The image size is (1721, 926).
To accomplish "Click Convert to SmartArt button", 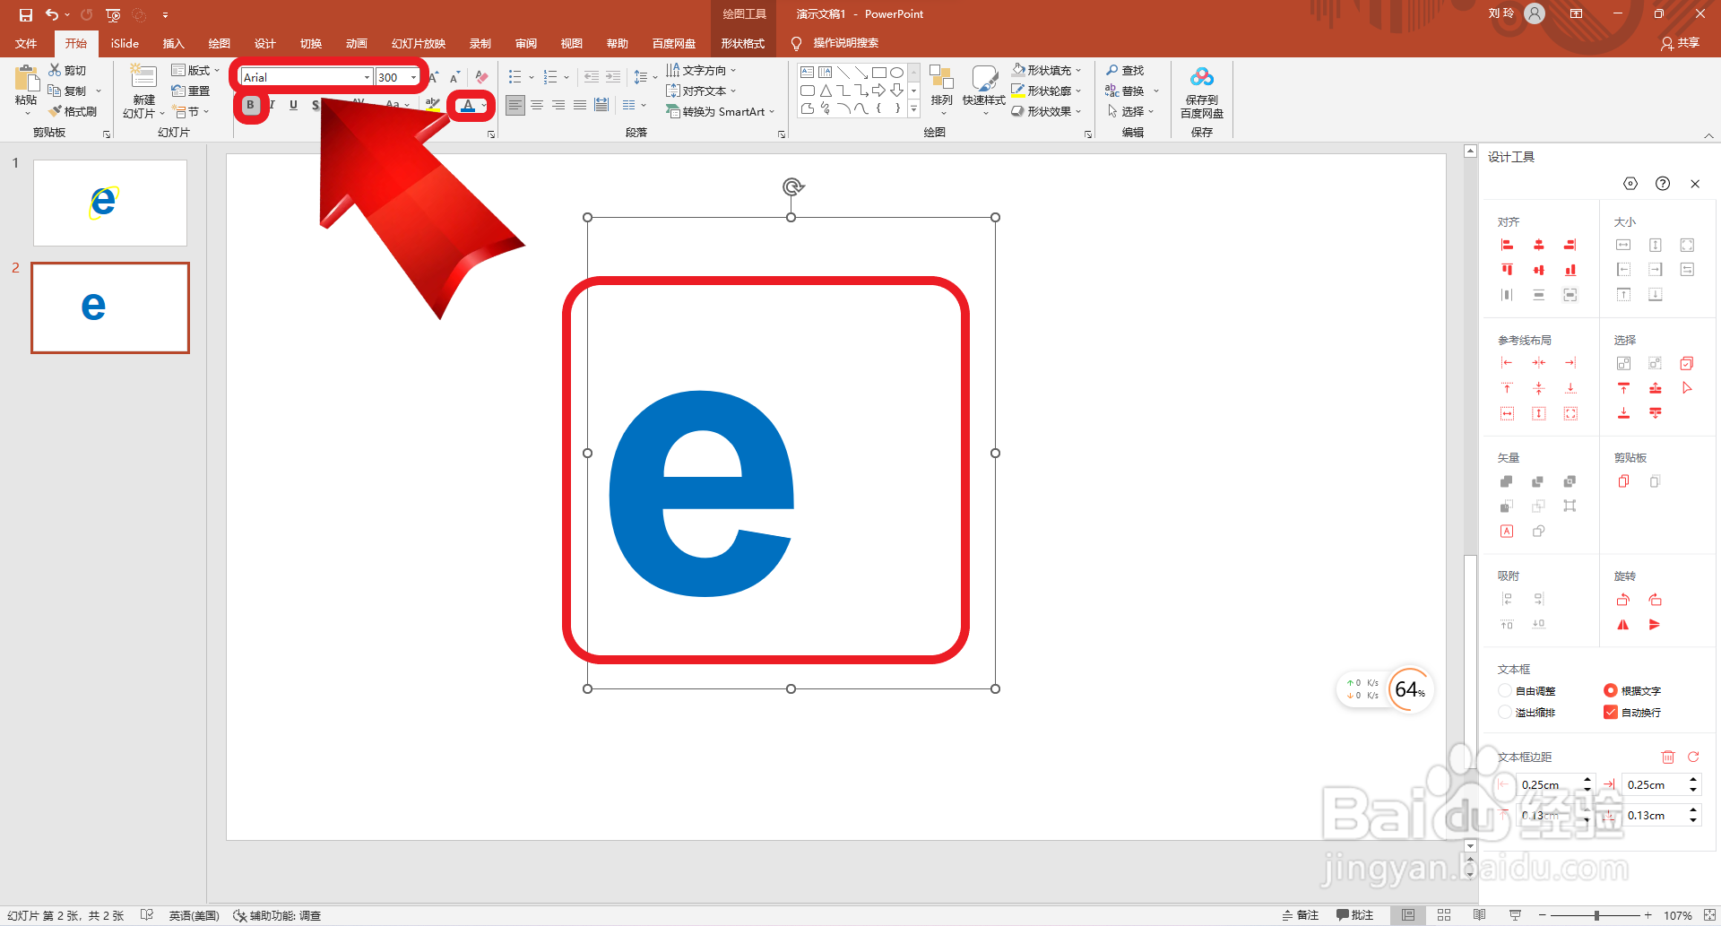I will pos(720,111).
